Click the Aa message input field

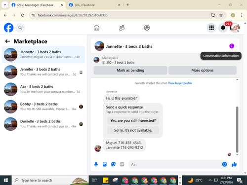pyautogui.click(x=174, y=164)
